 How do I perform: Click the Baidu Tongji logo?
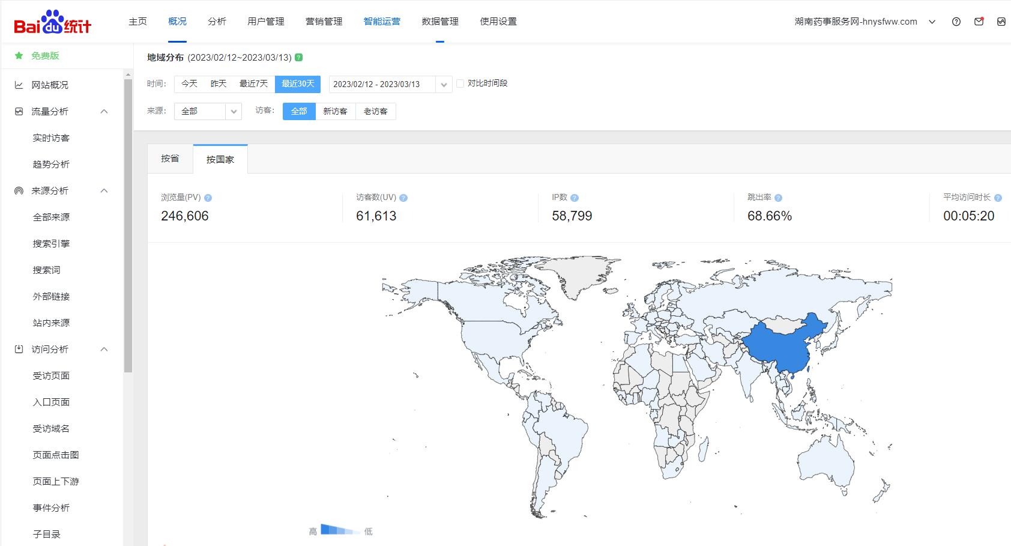click(53, 22)
